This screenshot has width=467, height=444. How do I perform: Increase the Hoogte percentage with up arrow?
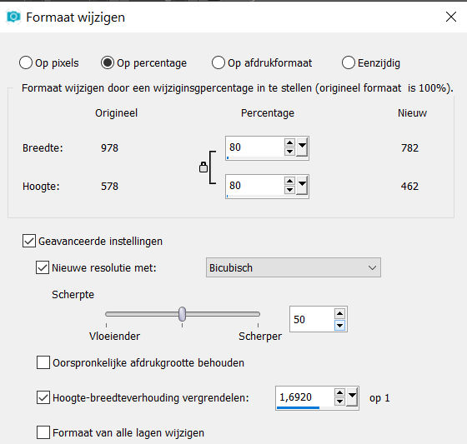(x=289, y=182)
